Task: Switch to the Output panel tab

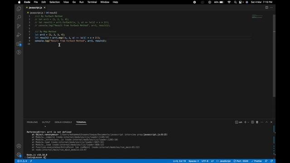Action: point(46,122)
